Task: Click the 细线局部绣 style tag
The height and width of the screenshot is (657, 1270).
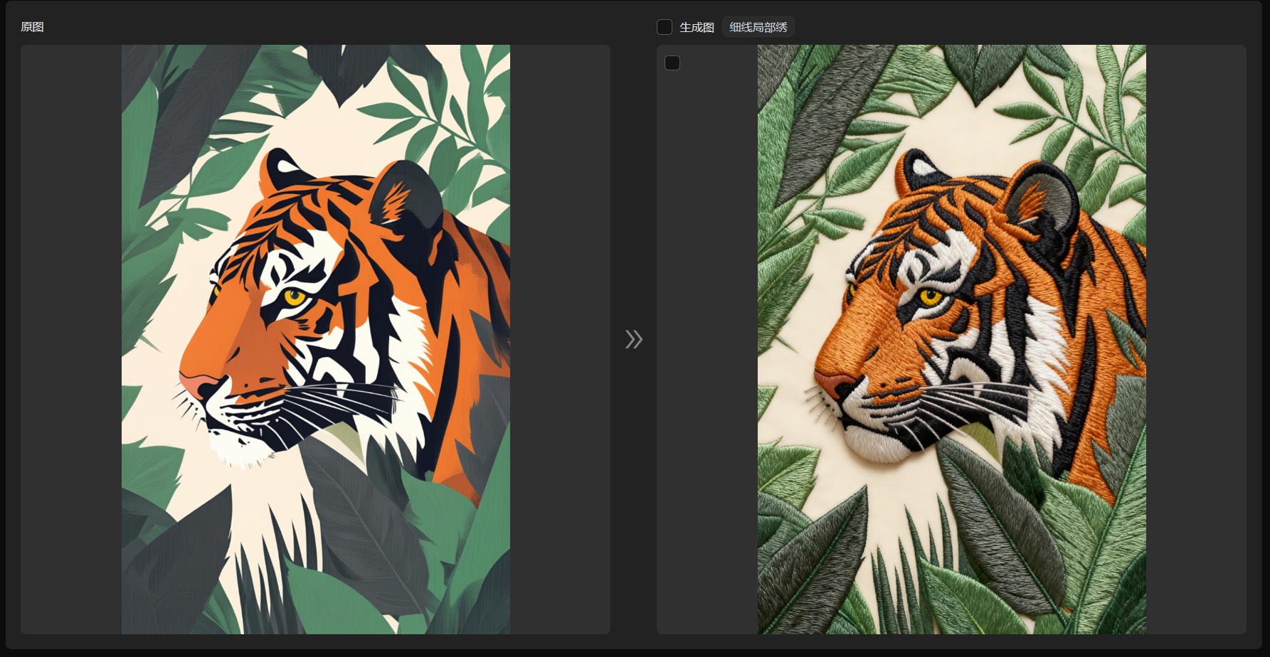Action: pyautogui.click(x=758, y=27)
